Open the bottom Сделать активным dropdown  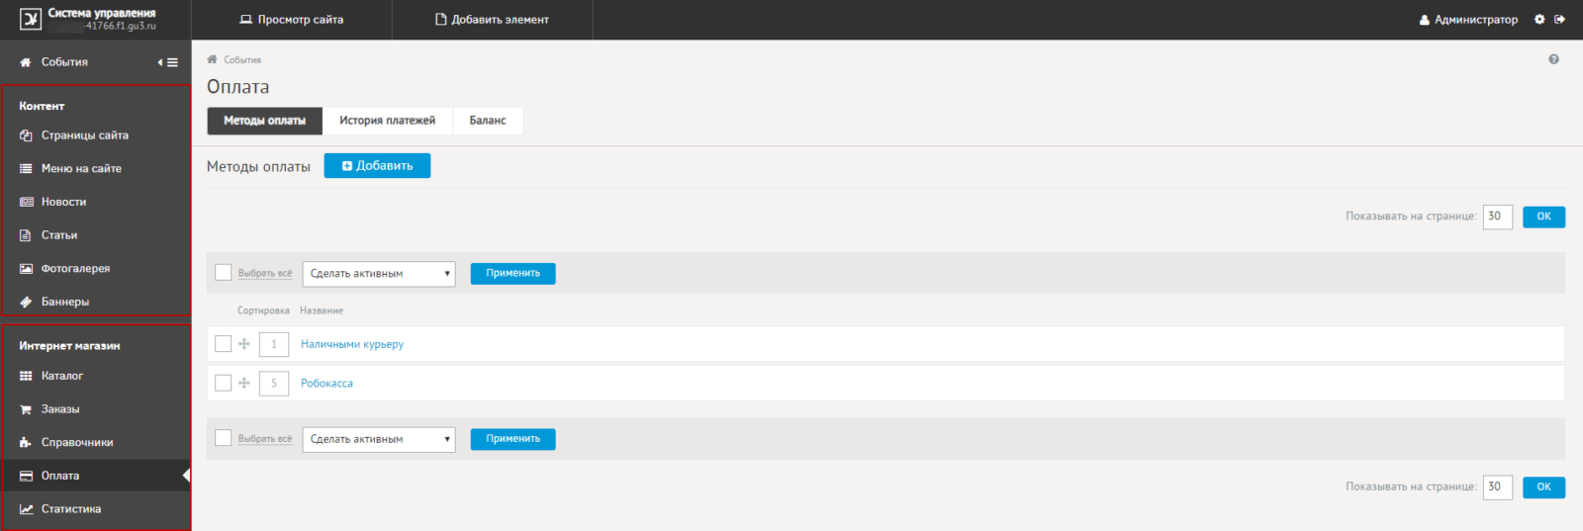[x=379, y=439]
